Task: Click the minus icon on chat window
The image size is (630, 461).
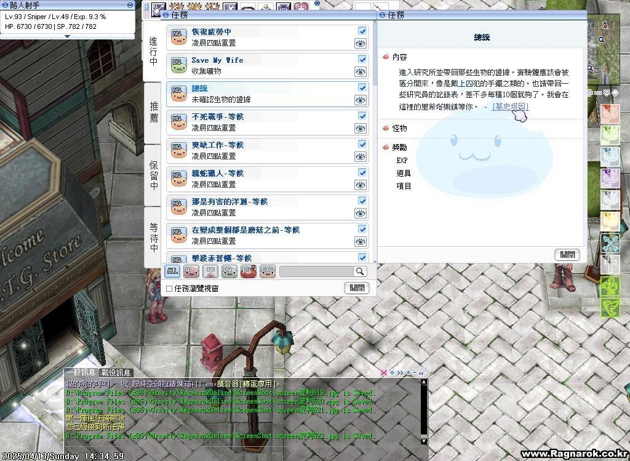Action: (x=415, y=372)
